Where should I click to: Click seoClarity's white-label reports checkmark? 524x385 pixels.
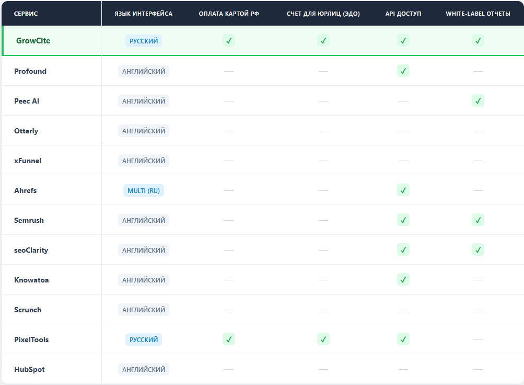pyautogui.click(x=478, y=250)
